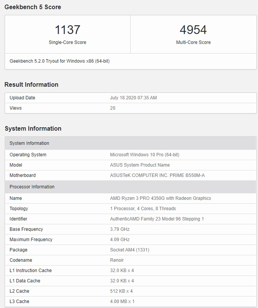Select L1 Instruction Cache 32.0 KB x 4
Image resolution: width=258 pixels, height=308 pixels.
click(x=122, y=271)
